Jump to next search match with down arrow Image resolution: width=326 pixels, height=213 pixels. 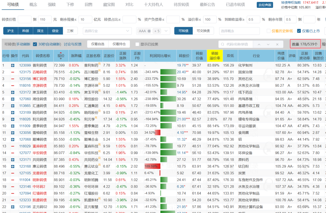click(268, 44)
